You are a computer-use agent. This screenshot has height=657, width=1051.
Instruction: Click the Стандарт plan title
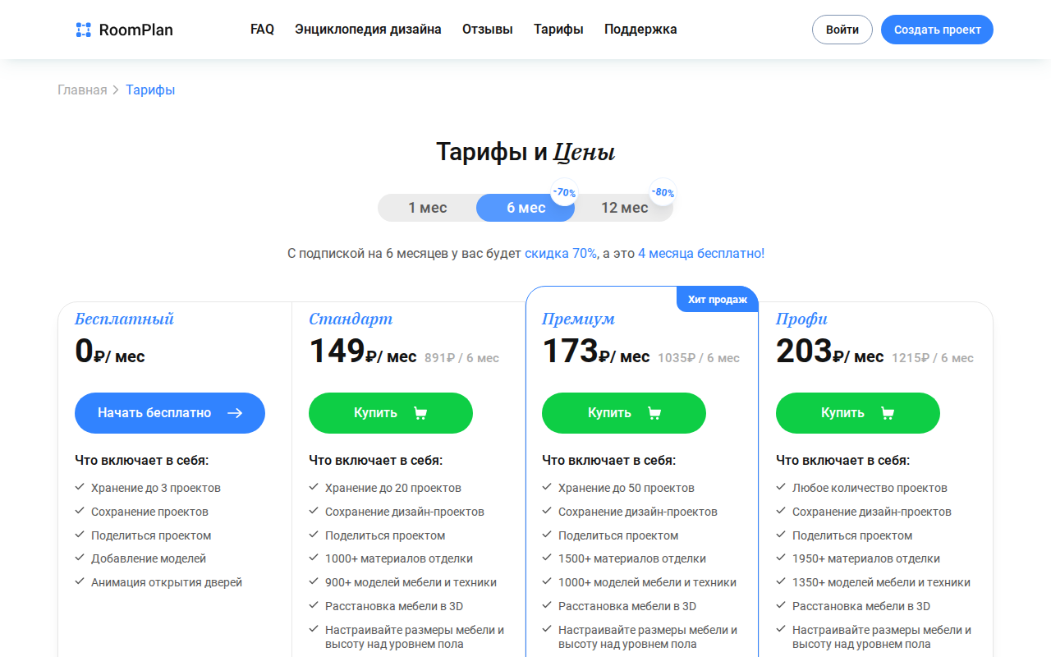tap(351, 319)
